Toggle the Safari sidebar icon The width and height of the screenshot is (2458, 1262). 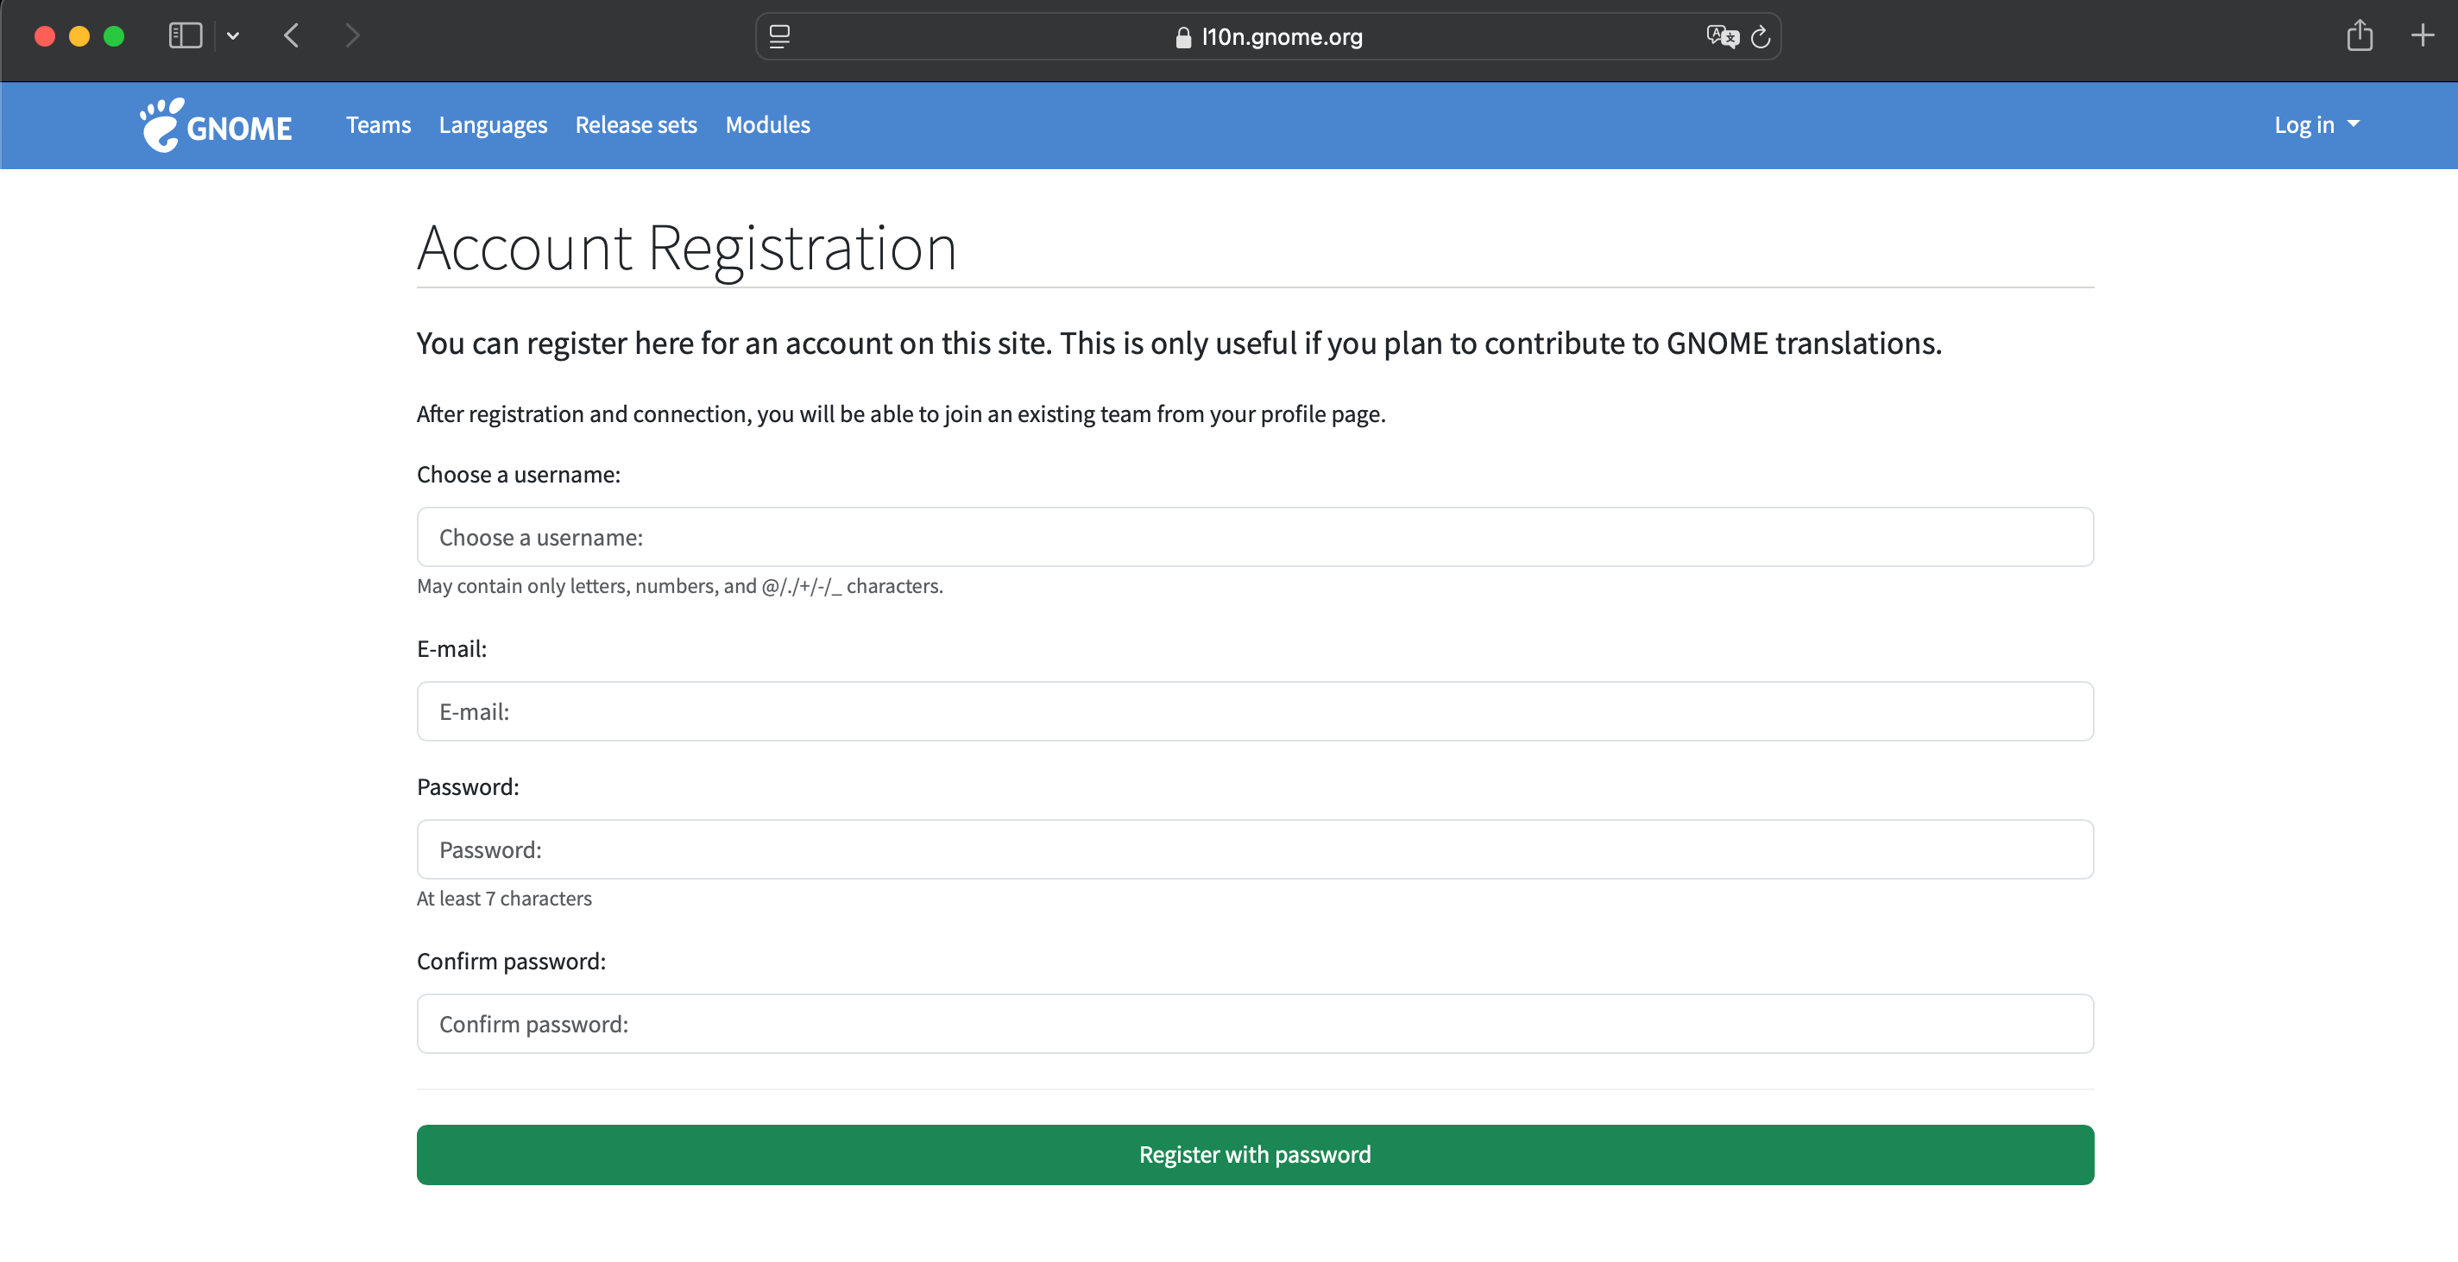tap(185, 36)
